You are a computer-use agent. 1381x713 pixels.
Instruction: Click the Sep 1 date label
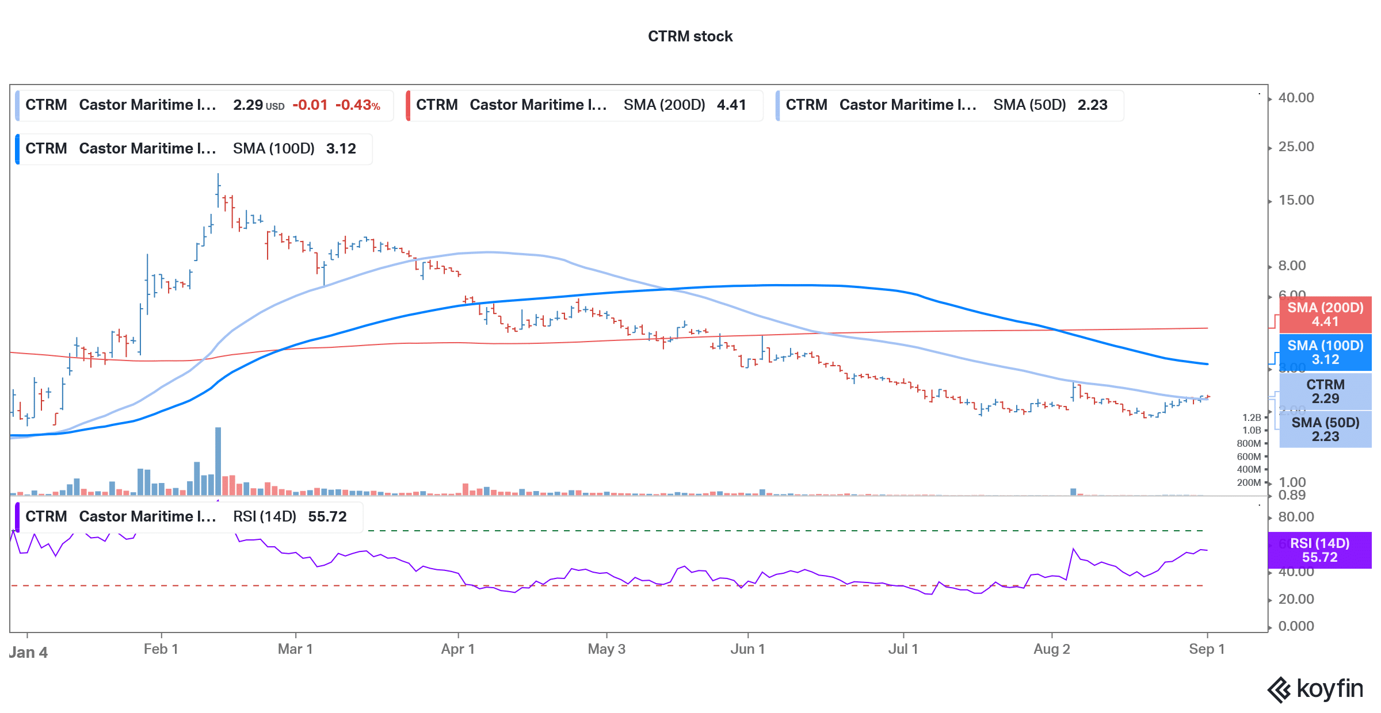(1207, 649)
